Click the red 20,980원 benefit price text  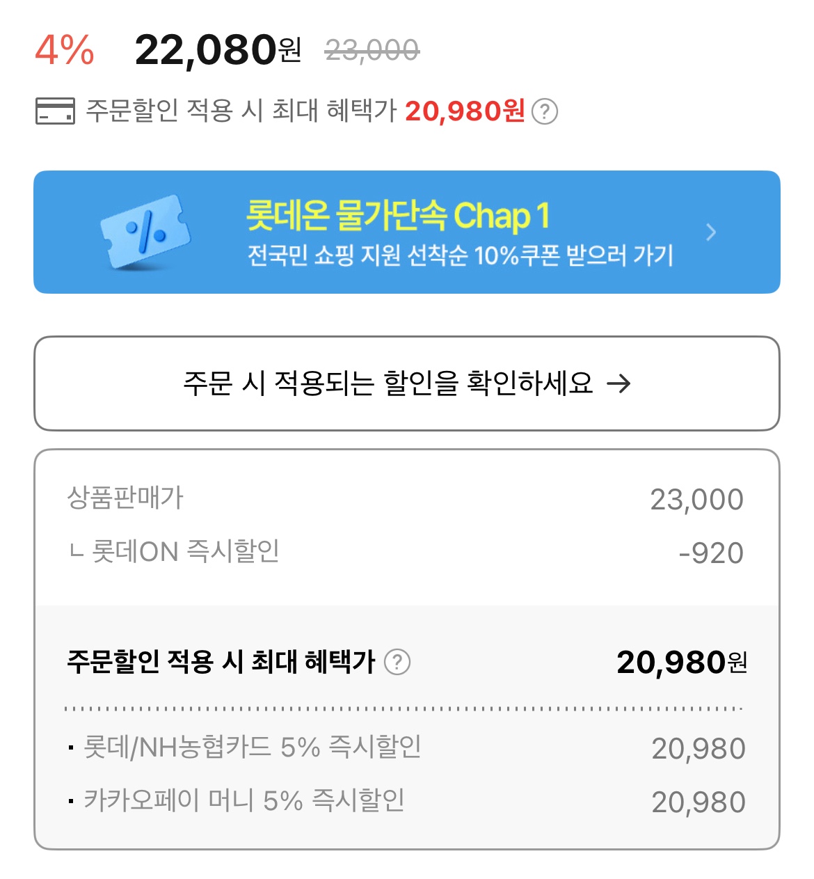point(465,111)
